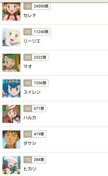Select the タケシ name link
This screenshot has width=108, height=176.
[x=30, y=143]
